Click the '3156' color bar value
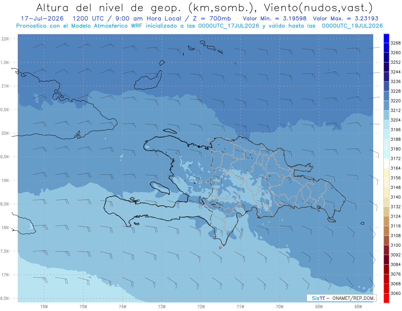This screenshot has width=402, height=311. tap(396, 178)
